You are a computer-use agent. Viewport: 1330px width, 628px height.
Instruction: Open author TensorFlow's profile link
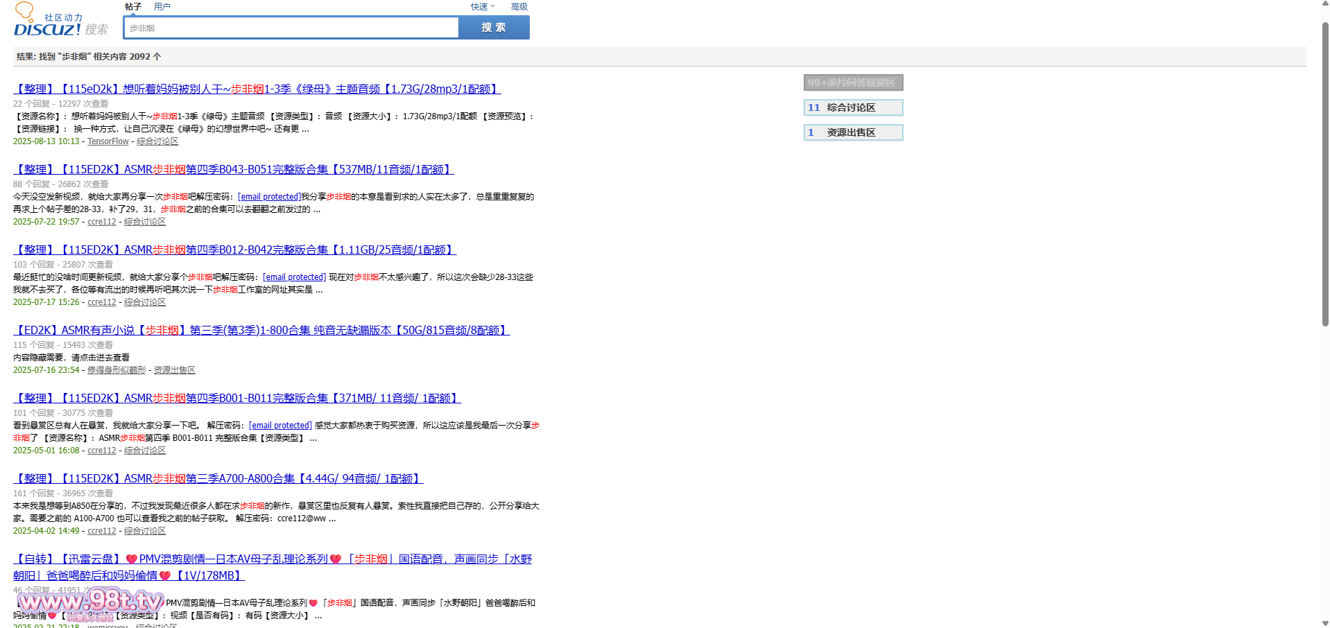[x=108, y=141]
